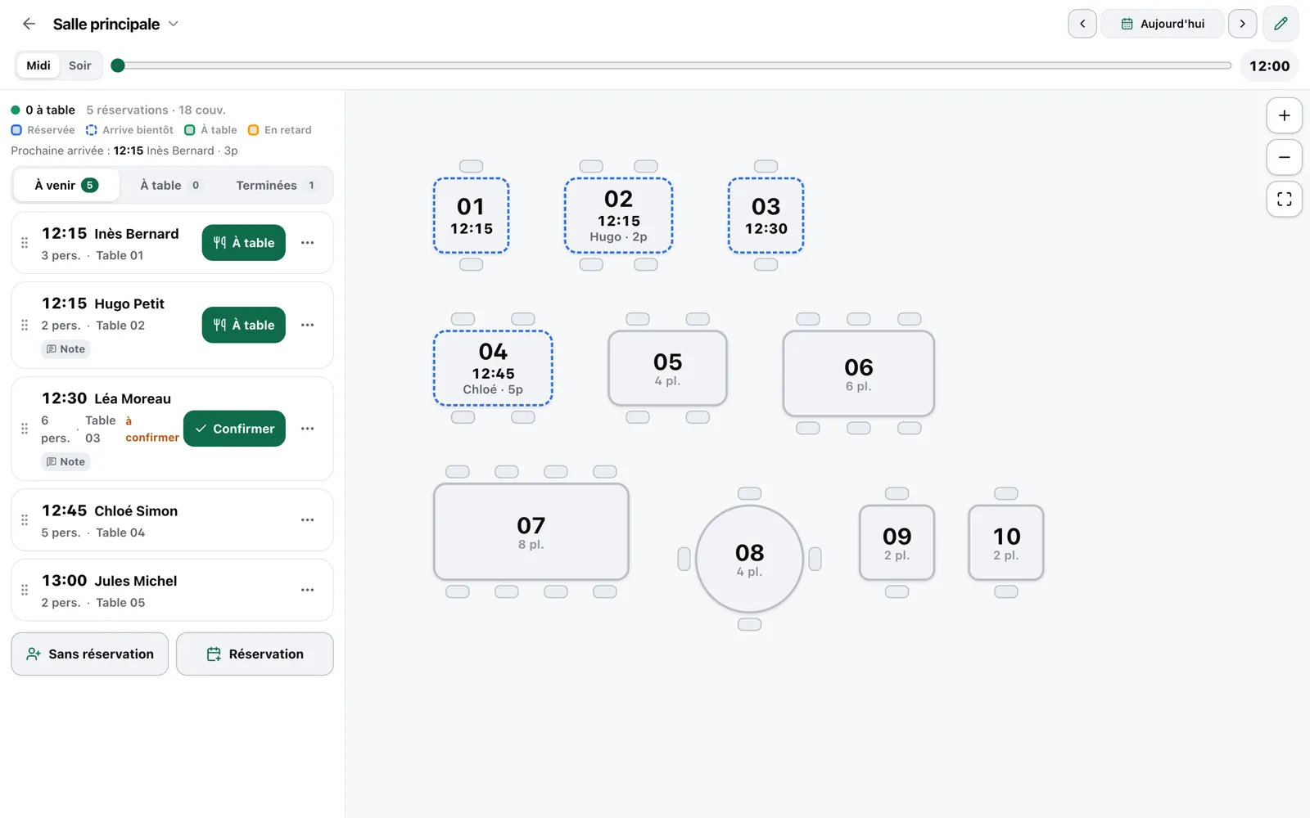Click drag handle of Inès Bernard card
The width and height of the screenshot is (1310, 818).
(x=25, y=243)
